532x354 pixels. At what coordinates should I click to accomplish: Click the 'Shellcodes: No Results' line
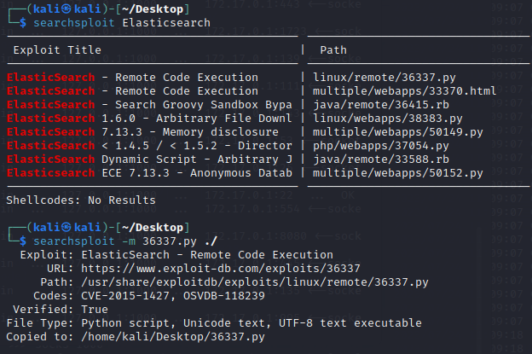point(81,200)
